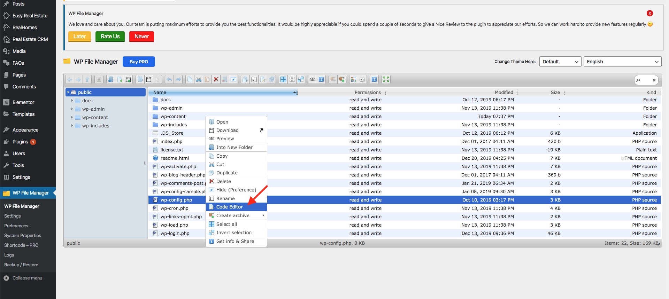
Task: Choose Hide (Preference) from context menu
Action: [236, 190]
